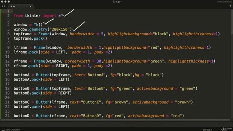
Task: Click the "ButtonB" string on line 18
Action: coord(95,88)
